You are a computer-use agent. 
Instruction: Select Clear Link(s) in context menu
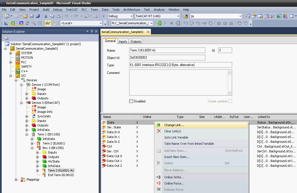click(x=201, y=131)
